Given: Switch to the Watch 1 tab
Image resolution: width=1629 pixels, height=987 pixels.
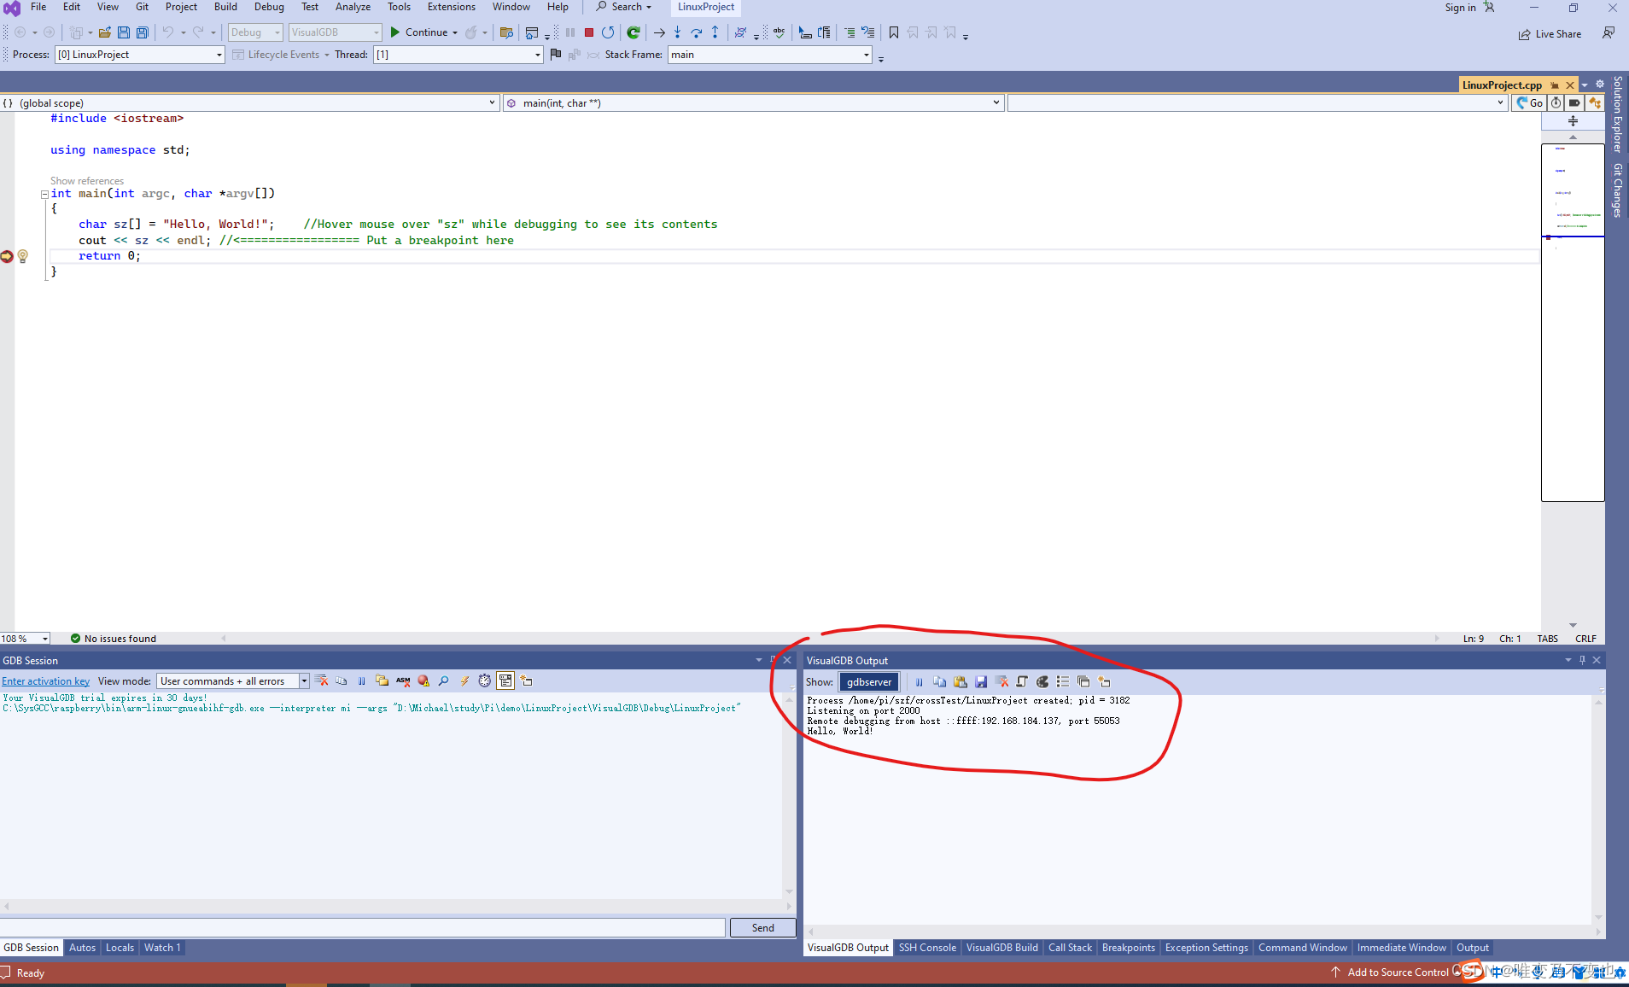Looking at the screenshot, I should point(162,948).
